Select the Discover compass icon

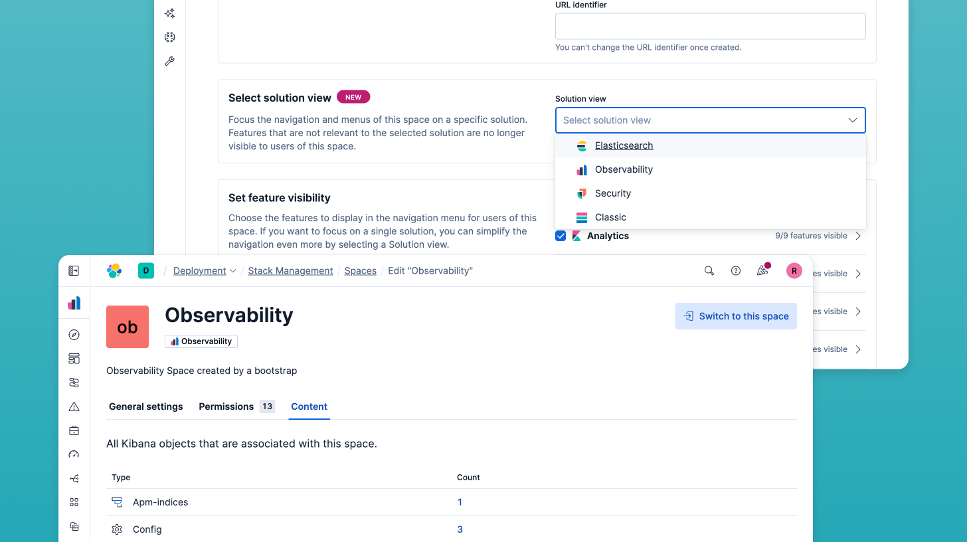click(x=74, y=335)
